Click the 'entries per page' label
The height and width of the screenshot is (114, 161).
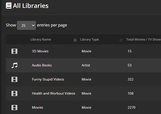point(52,25)
